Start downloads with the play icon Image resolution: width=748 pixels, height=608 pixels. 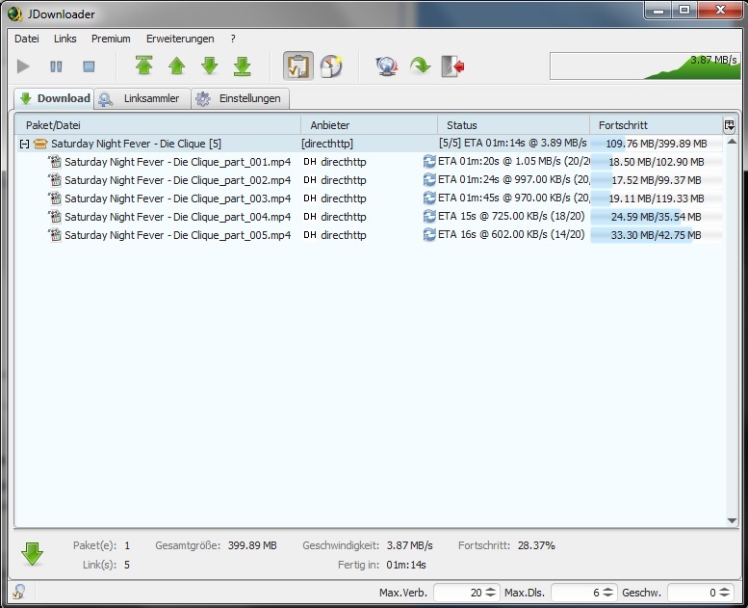(x=23, y=66)
